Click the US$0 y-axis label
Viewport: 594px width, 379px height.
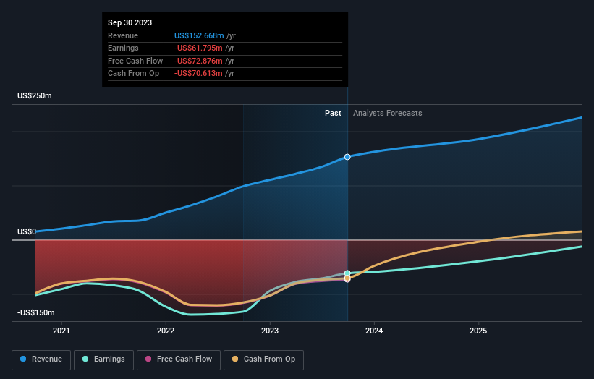27,231
